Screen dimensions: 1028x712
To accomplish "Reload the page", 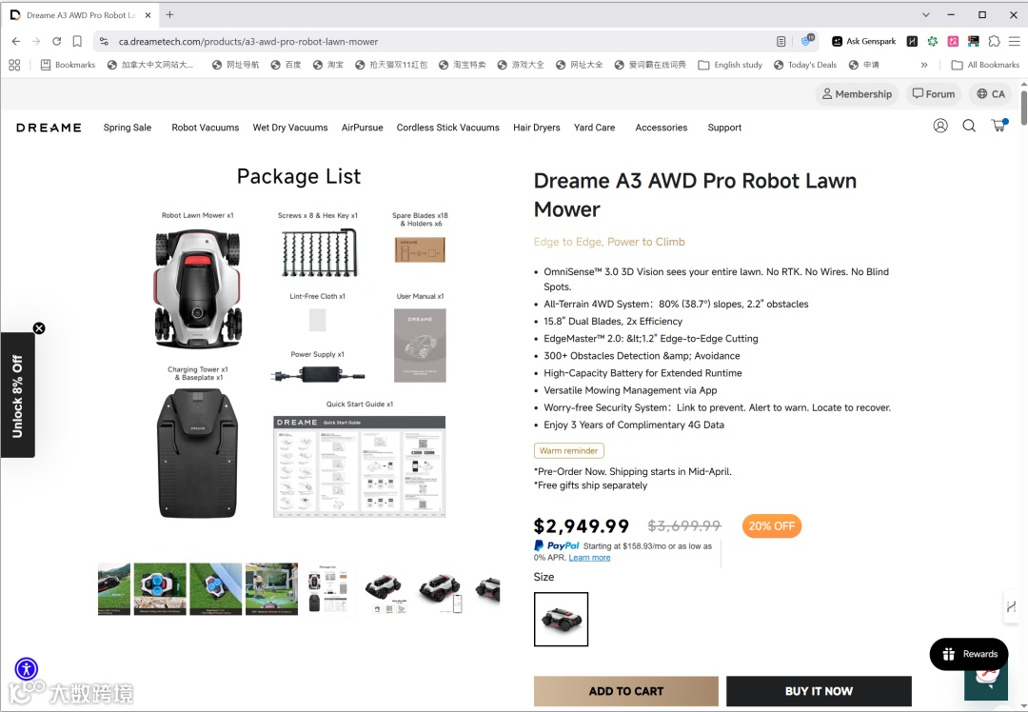I will [56, 41].
